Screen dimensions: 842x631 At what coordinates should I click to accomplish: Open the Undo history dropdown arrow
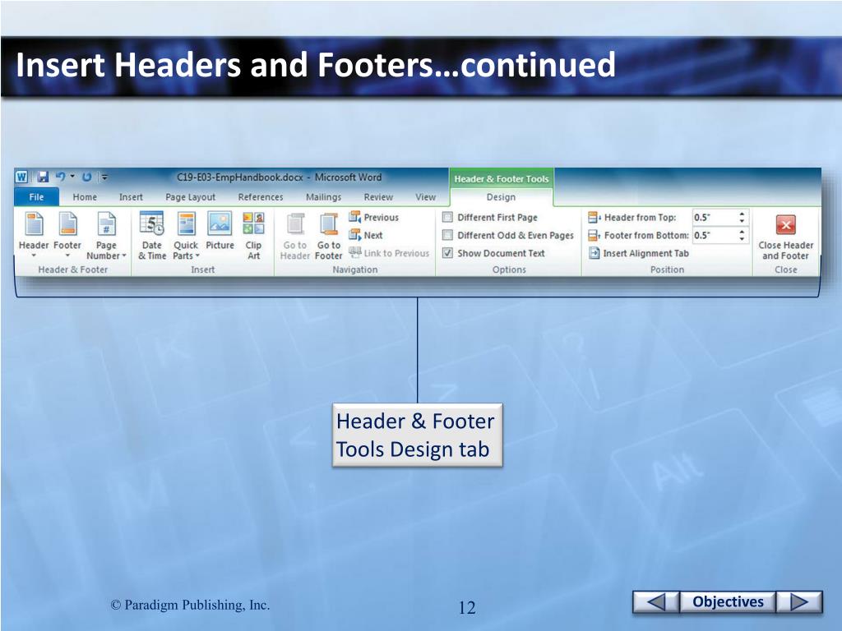pyautogui.click(x=72, y=176)
